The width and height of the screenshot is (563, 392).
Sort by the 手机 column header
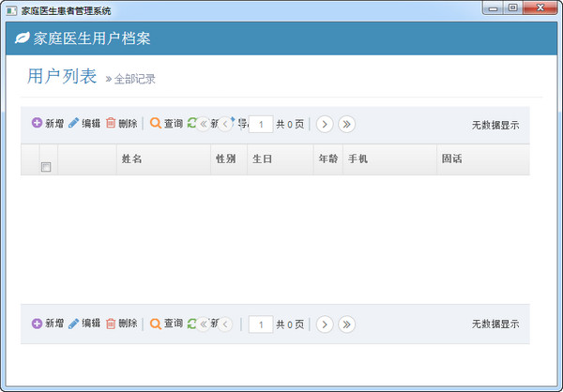pyautogui.click(x=390, y=159)
